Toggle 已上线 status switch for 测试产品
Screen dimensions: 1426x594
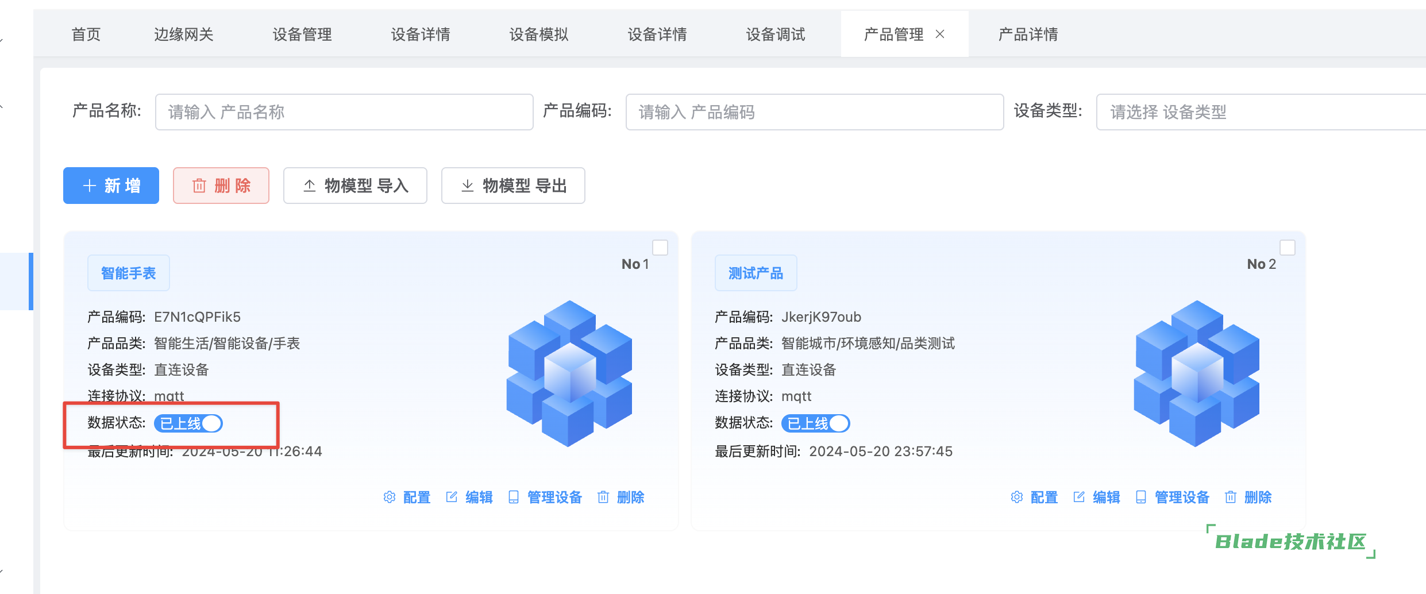click(x=815, y=423)
